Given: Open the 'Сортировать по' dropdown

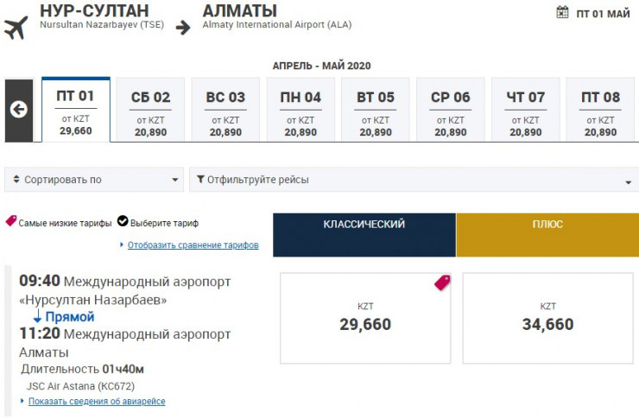Looking at the screenshot, I should point(93,180).
